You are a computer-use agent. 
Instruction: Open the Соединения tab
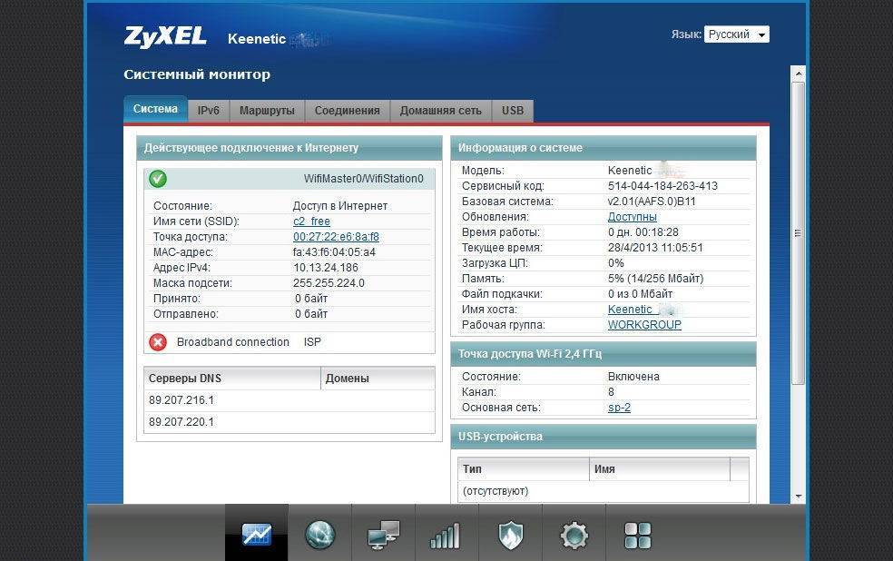[347, 111]
